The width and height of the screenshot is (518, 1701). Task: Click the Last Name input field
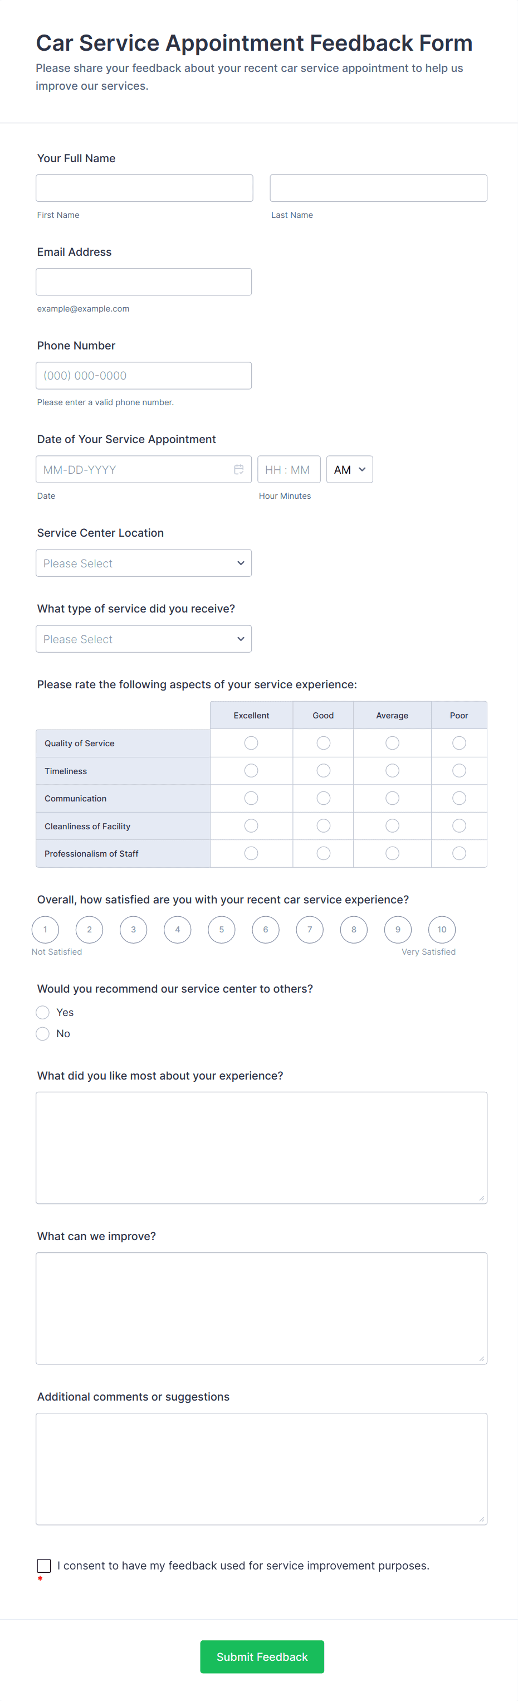pos(378,188)
